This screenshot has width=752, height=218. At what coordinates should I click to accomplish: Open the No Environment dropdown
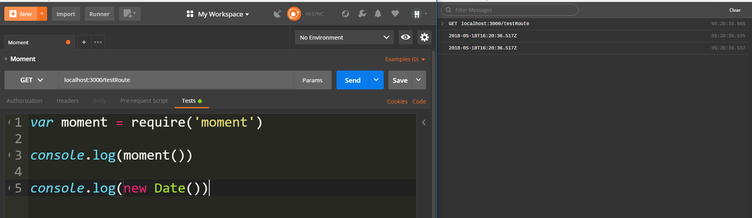click(x=344, y=37)
